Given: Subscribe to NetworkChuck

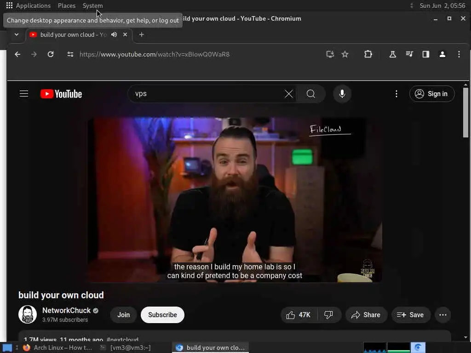Looking at the screenshot, I should 162,315.
